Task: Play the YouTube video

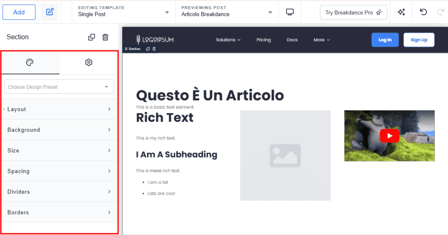Action: pyautogui.click(x=389, y=136)
